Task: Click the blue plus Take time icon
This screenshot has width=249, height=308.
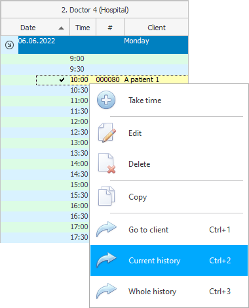Action: click(106, 100)
